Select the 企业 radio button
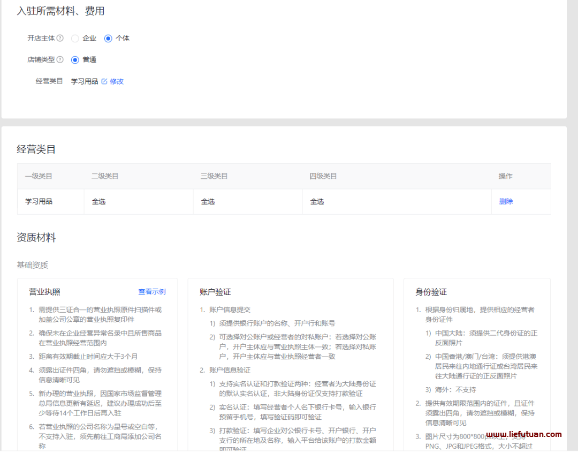578x453 pixels. tap(75, 38)
